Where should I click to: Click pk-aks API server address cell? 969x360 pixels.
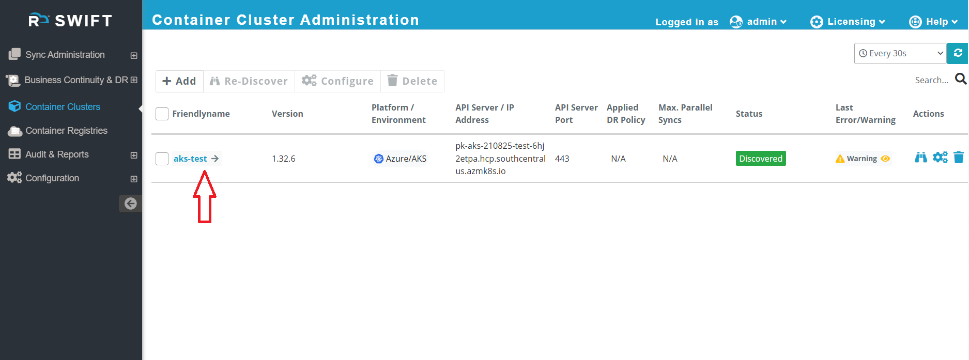(x=500, y=159)
